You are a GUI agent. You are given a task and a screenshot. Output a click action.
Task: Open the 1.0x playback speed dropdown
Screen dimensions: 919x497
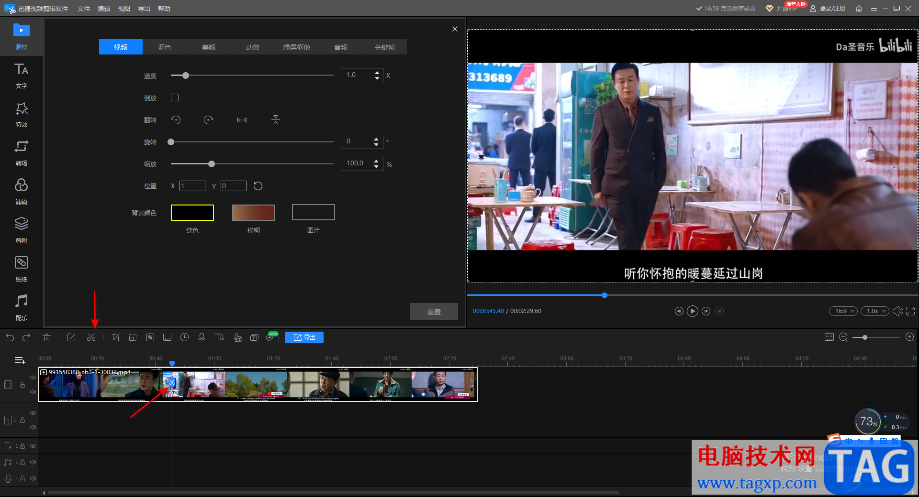pos(875,311)
